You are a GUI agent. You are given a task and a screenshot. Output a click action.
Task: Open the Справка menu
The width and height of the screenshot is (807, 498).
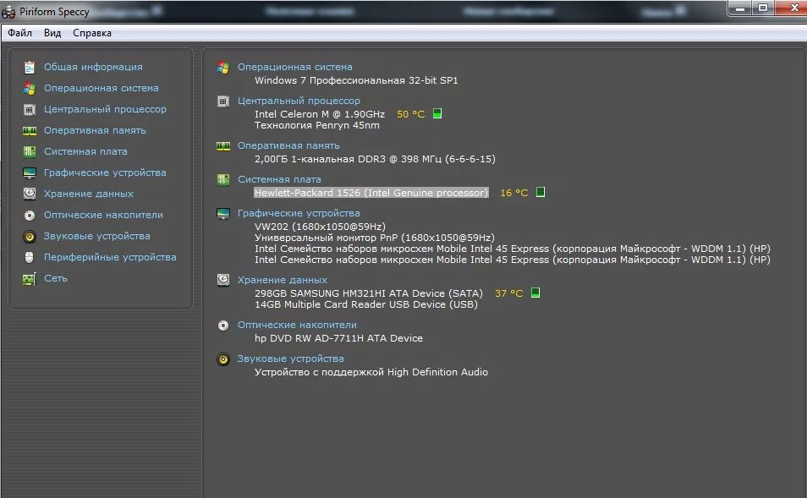91,33
